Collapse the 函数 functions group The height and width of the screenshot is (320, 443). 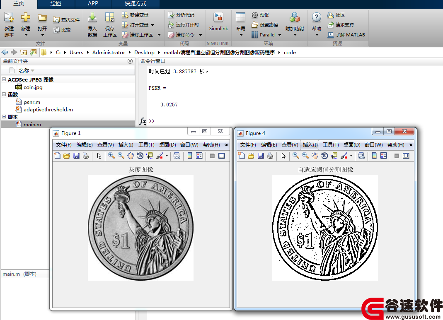[4, 94]
